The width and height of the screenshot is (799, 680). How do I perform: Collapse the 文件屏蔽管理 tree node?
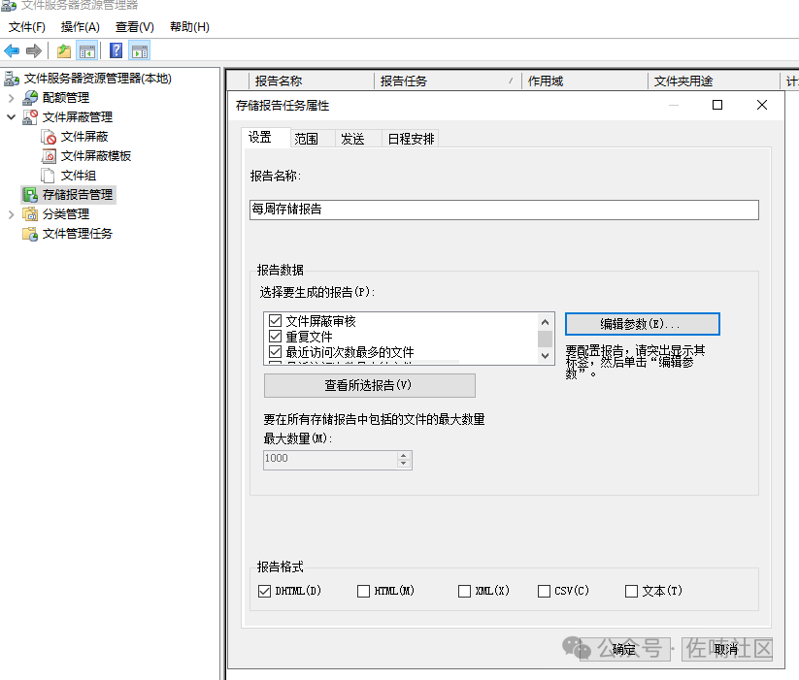click(x=12, y=117)
